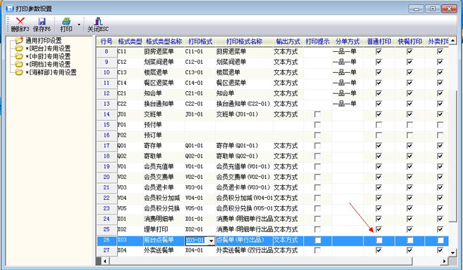Image resolution: width=463 pixels, height=270 pixels.
Task: Click the 普通打印 column header
Action: click(379, 41)
